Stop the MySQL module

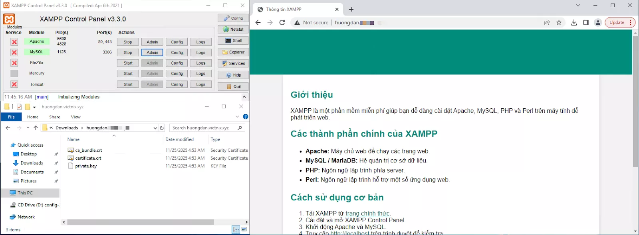click(x=128, y=52)
